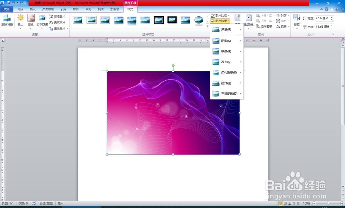Select Print Layout view icon in status bar

pyautogui.click(x=280, y=204)
